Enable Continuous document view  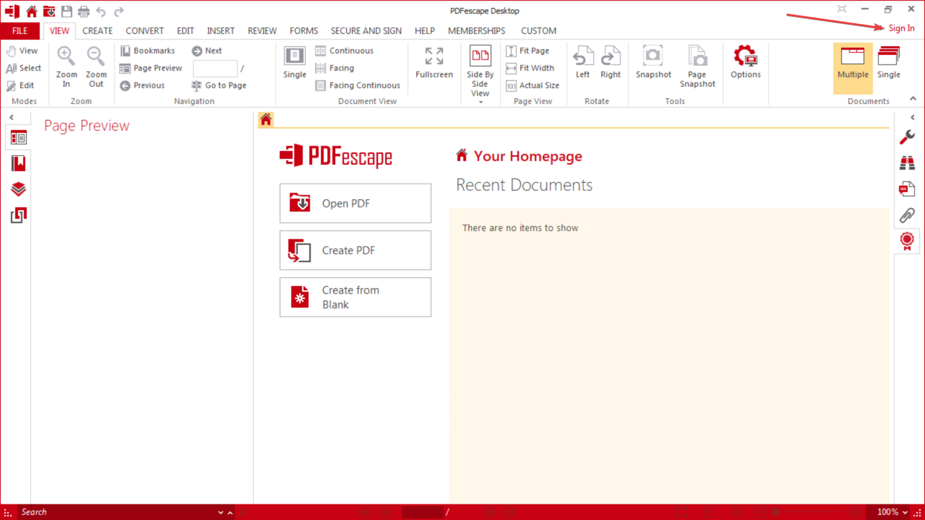[x=345, y=51]
